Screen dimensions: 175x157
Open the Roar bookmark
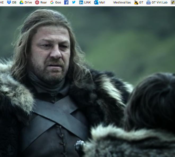pyautogui.click(x=41, y=2)
